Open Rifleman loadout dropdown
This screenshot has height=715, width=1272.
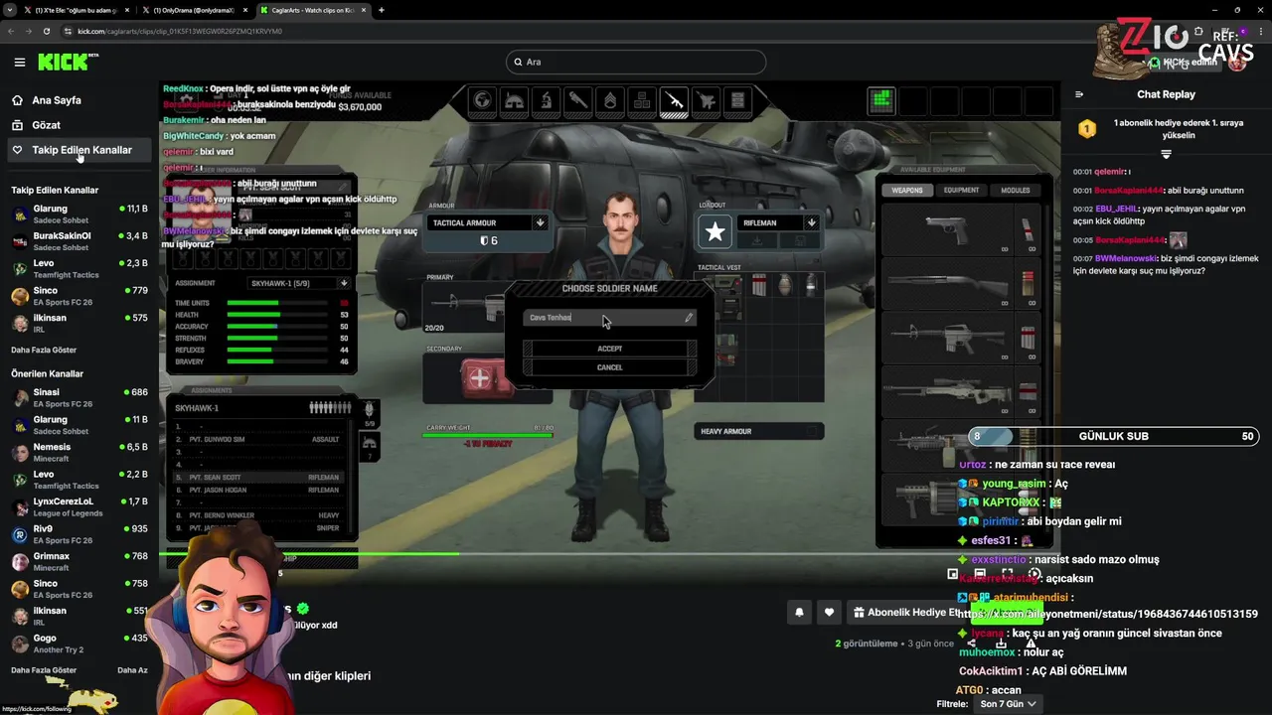pyautogui.click(x=778, y=222)
